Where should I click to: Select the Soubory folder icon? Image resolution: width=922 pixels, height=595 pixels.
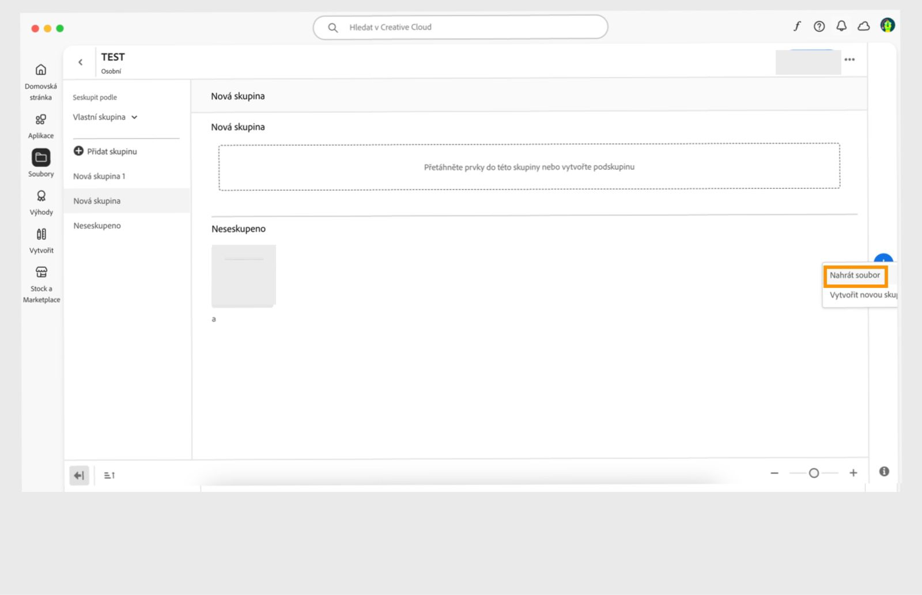click(x=41, y=157)
